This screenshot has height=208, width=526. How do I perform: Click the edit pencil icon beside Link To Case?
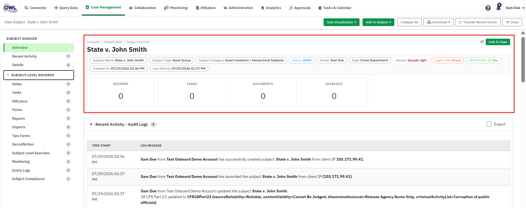(x=482, y=42)
